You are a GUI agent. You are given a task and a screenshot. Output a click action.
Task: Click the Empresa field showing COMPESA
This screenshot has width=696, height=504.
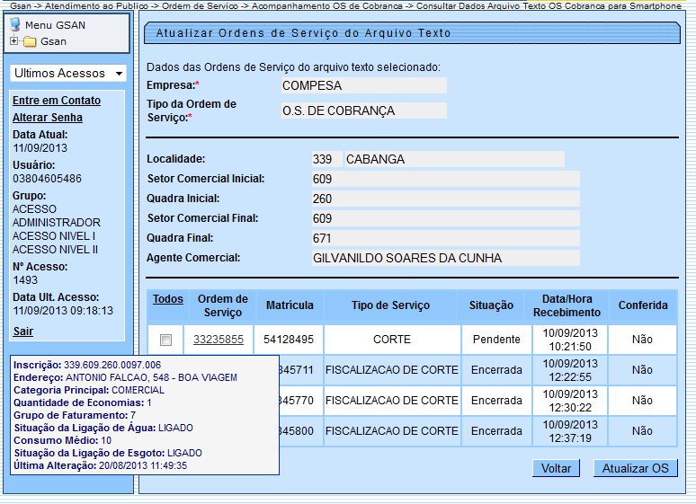click(363, 85)
